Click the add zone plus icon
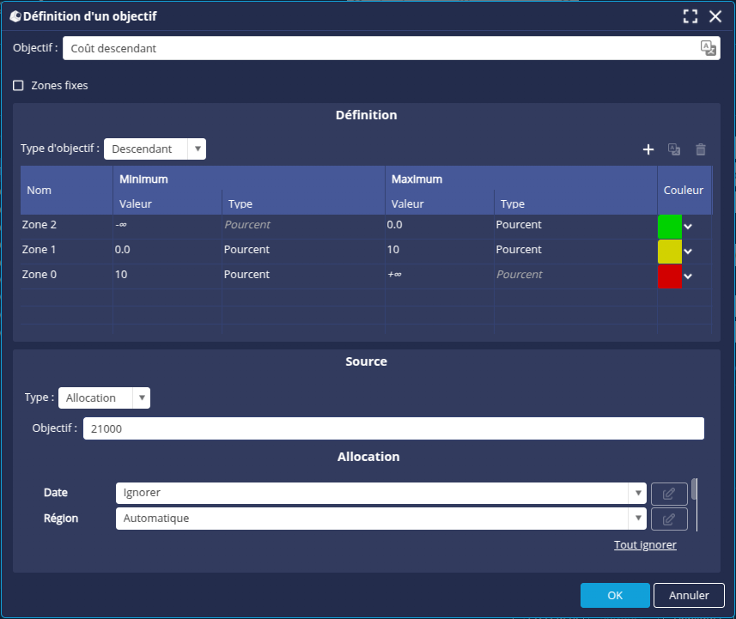The height and width of the screenshot is (619, 736). pos(648,149)
